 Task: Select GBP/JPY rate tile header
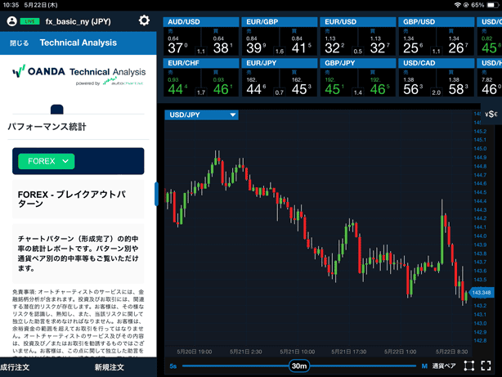click(x=357, y=63)
